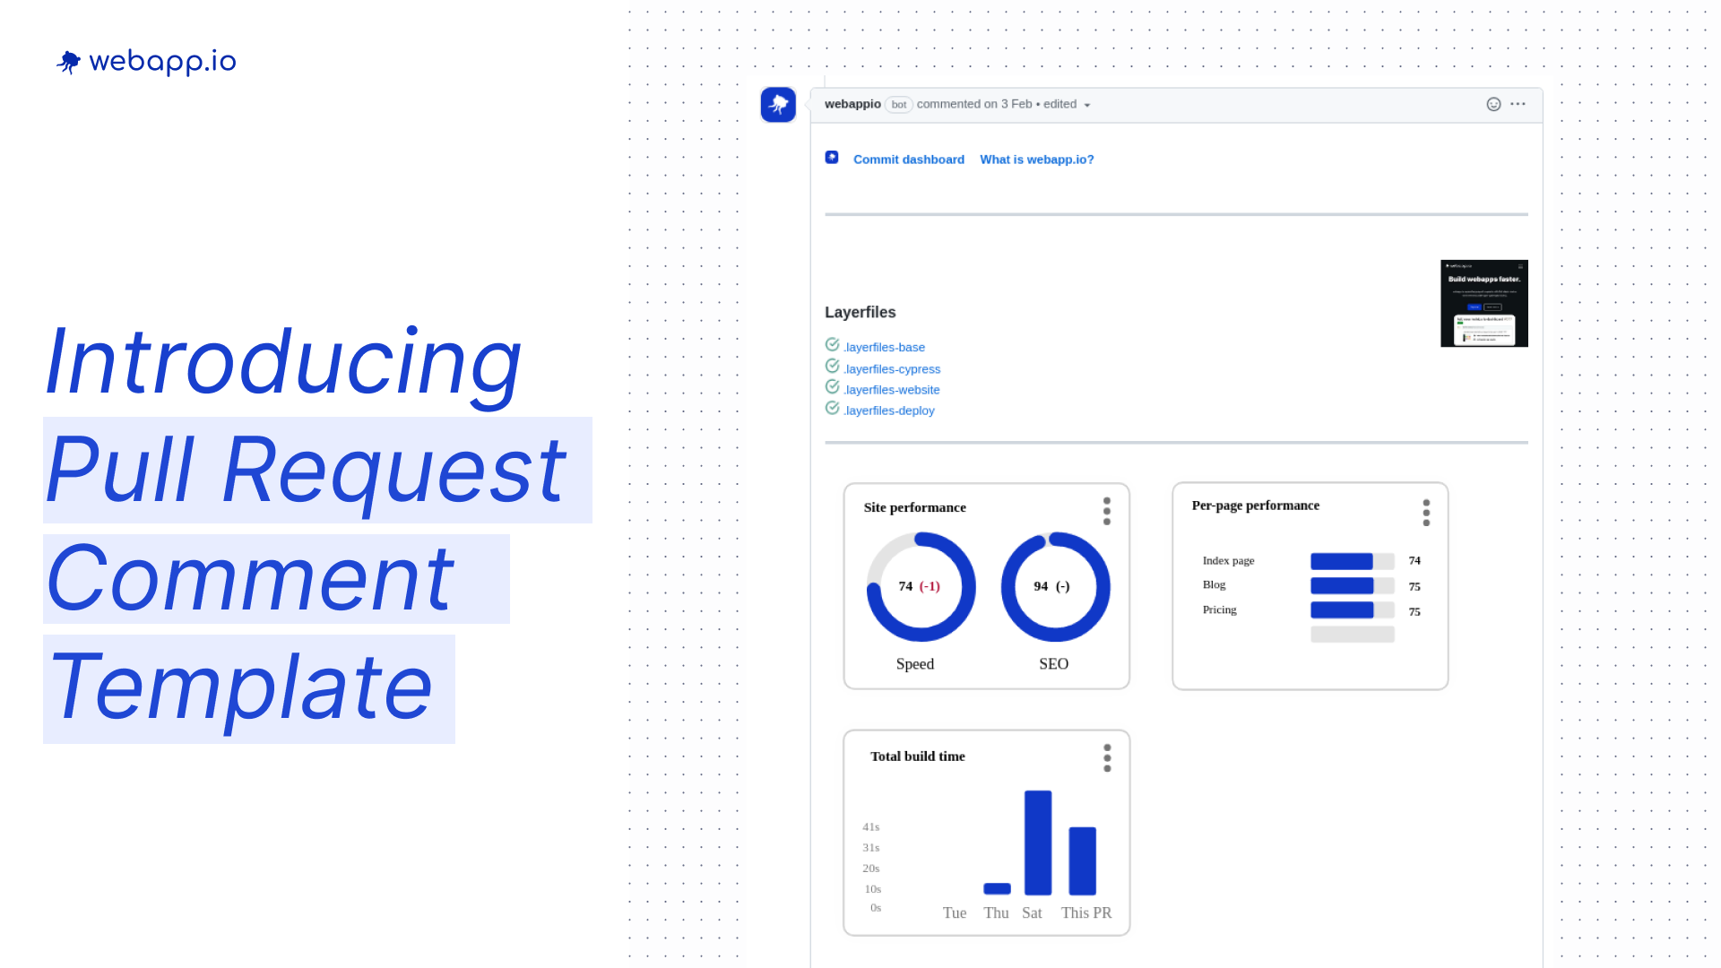
Task: Click the Blog row label
Action: tap(1214, 584)
